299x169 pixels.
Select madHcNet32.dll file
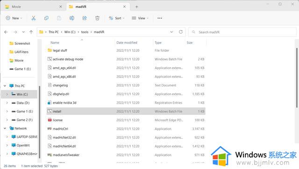coord(64,137)
